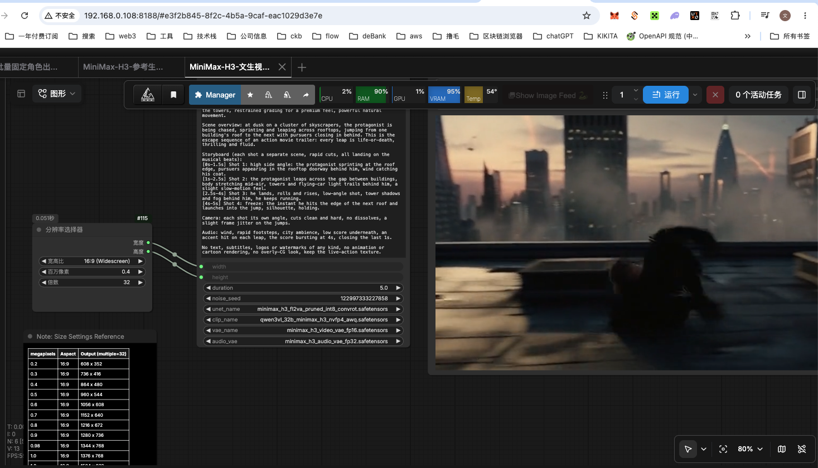
Task: Click the fit-view icon near zoom
Action: click(723, 449)
